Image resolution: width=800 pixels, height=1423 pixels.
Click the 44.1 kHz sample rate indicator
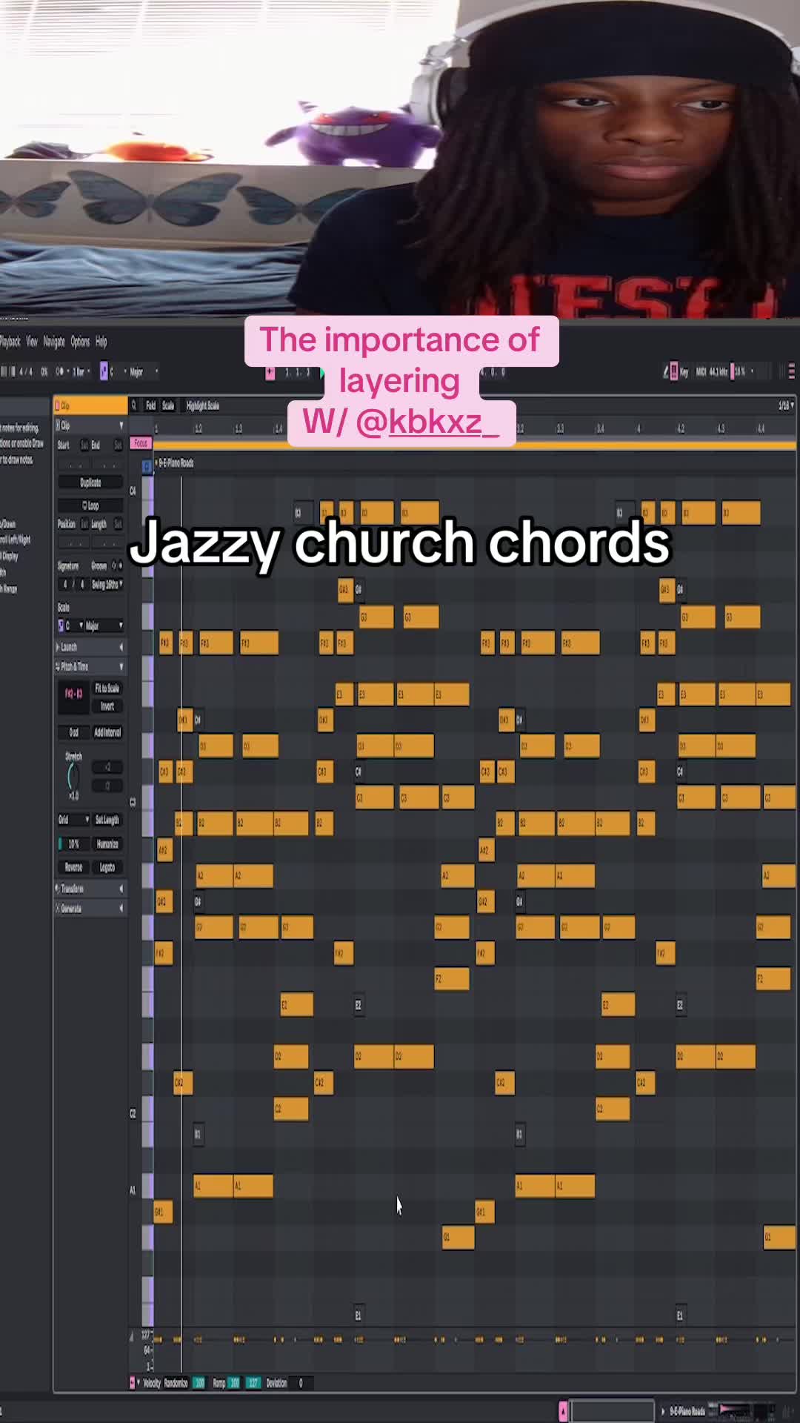[719, 371]
